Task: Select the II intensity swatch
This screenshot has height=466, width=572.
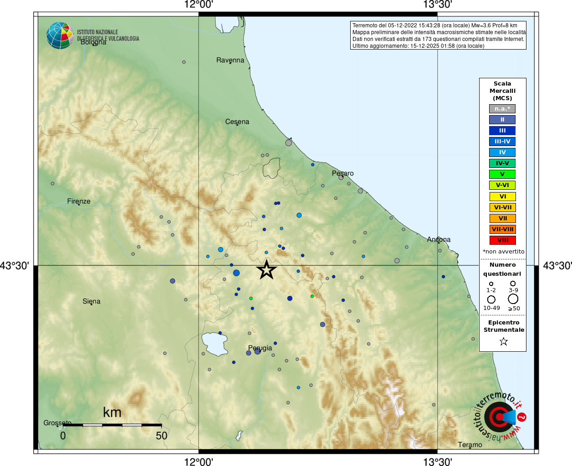Action: [502, 120]
